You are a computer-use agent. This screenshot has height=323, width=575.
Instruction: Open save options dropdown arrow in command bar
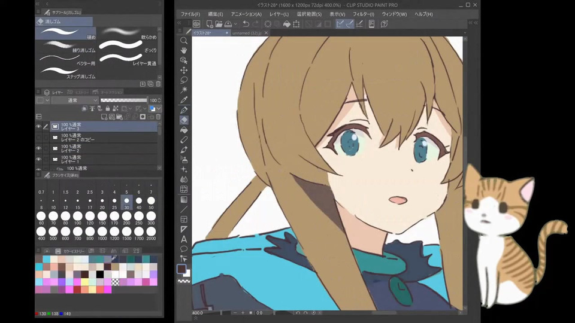tap(235, 24)
